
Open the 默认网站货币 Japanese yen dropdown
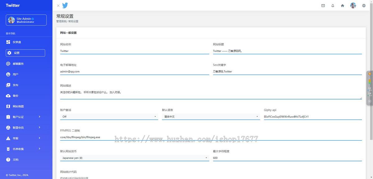pos(135,158)
